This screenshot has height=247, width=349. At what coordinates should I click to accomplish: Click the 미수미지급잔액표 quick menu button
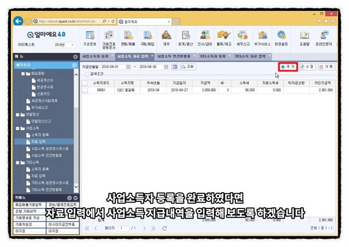[x=63, y=225]
